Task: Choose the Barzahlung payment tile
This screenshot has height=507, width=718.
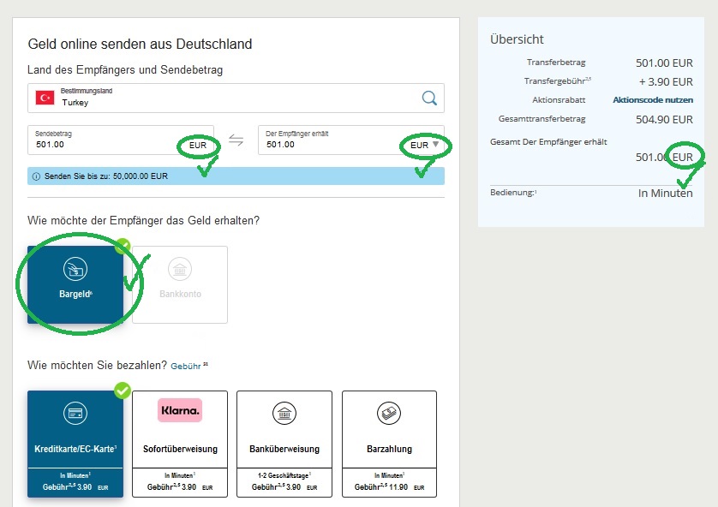Action: point(389,444)
